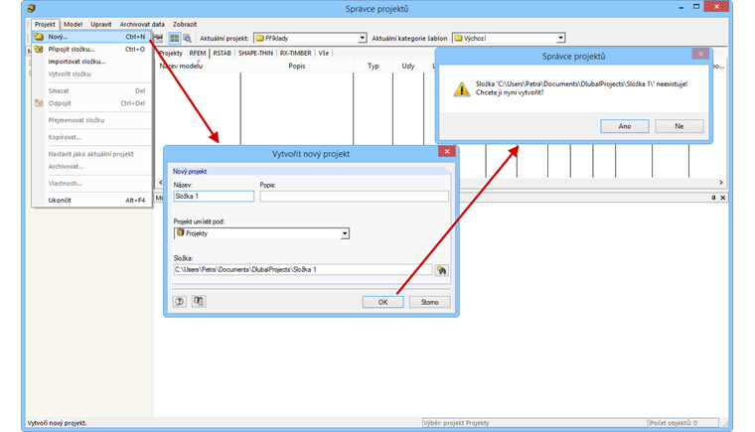Image resolution: width=755 pixels, height=432 pixels.
Task: Switch to the RFEM tab
Action: (x=198, y=53)
